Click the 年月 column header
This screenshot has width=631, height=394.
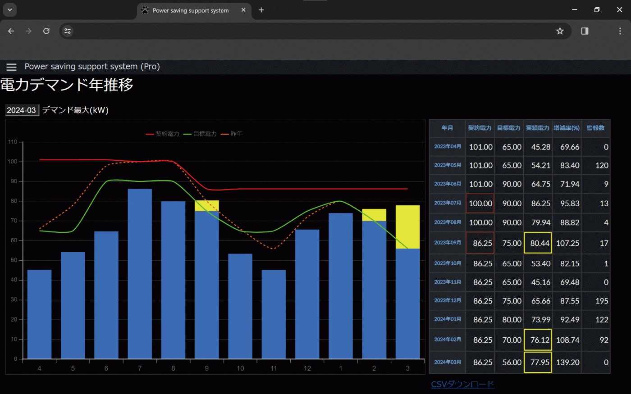(447, 128)
